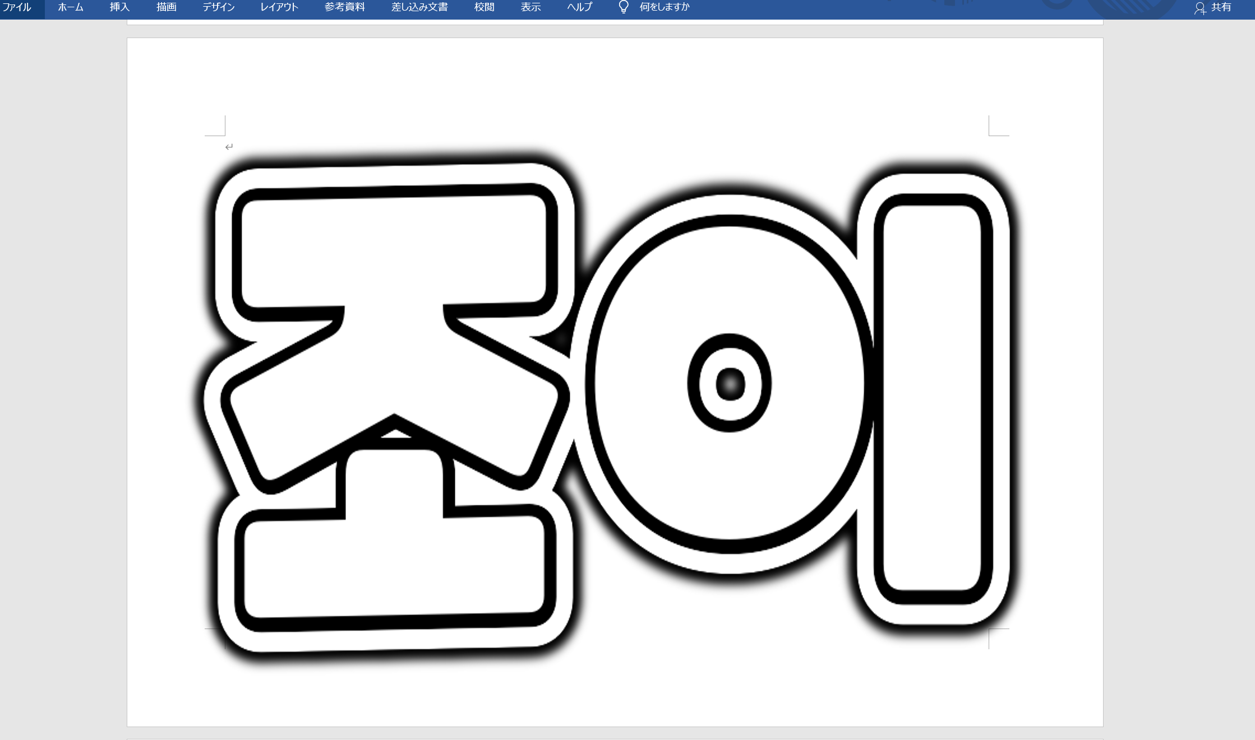Click the 共有 (Share) button
This screenshot has width=1255, height=740.
pyautogui.click(x=1213, y=7)
